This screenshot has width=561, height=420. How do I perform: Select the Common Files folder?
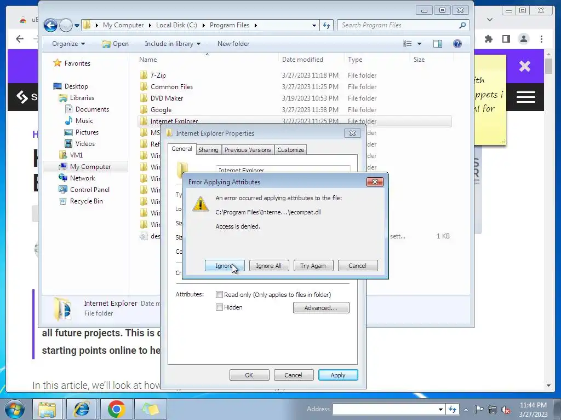click(x=171, y=87)
